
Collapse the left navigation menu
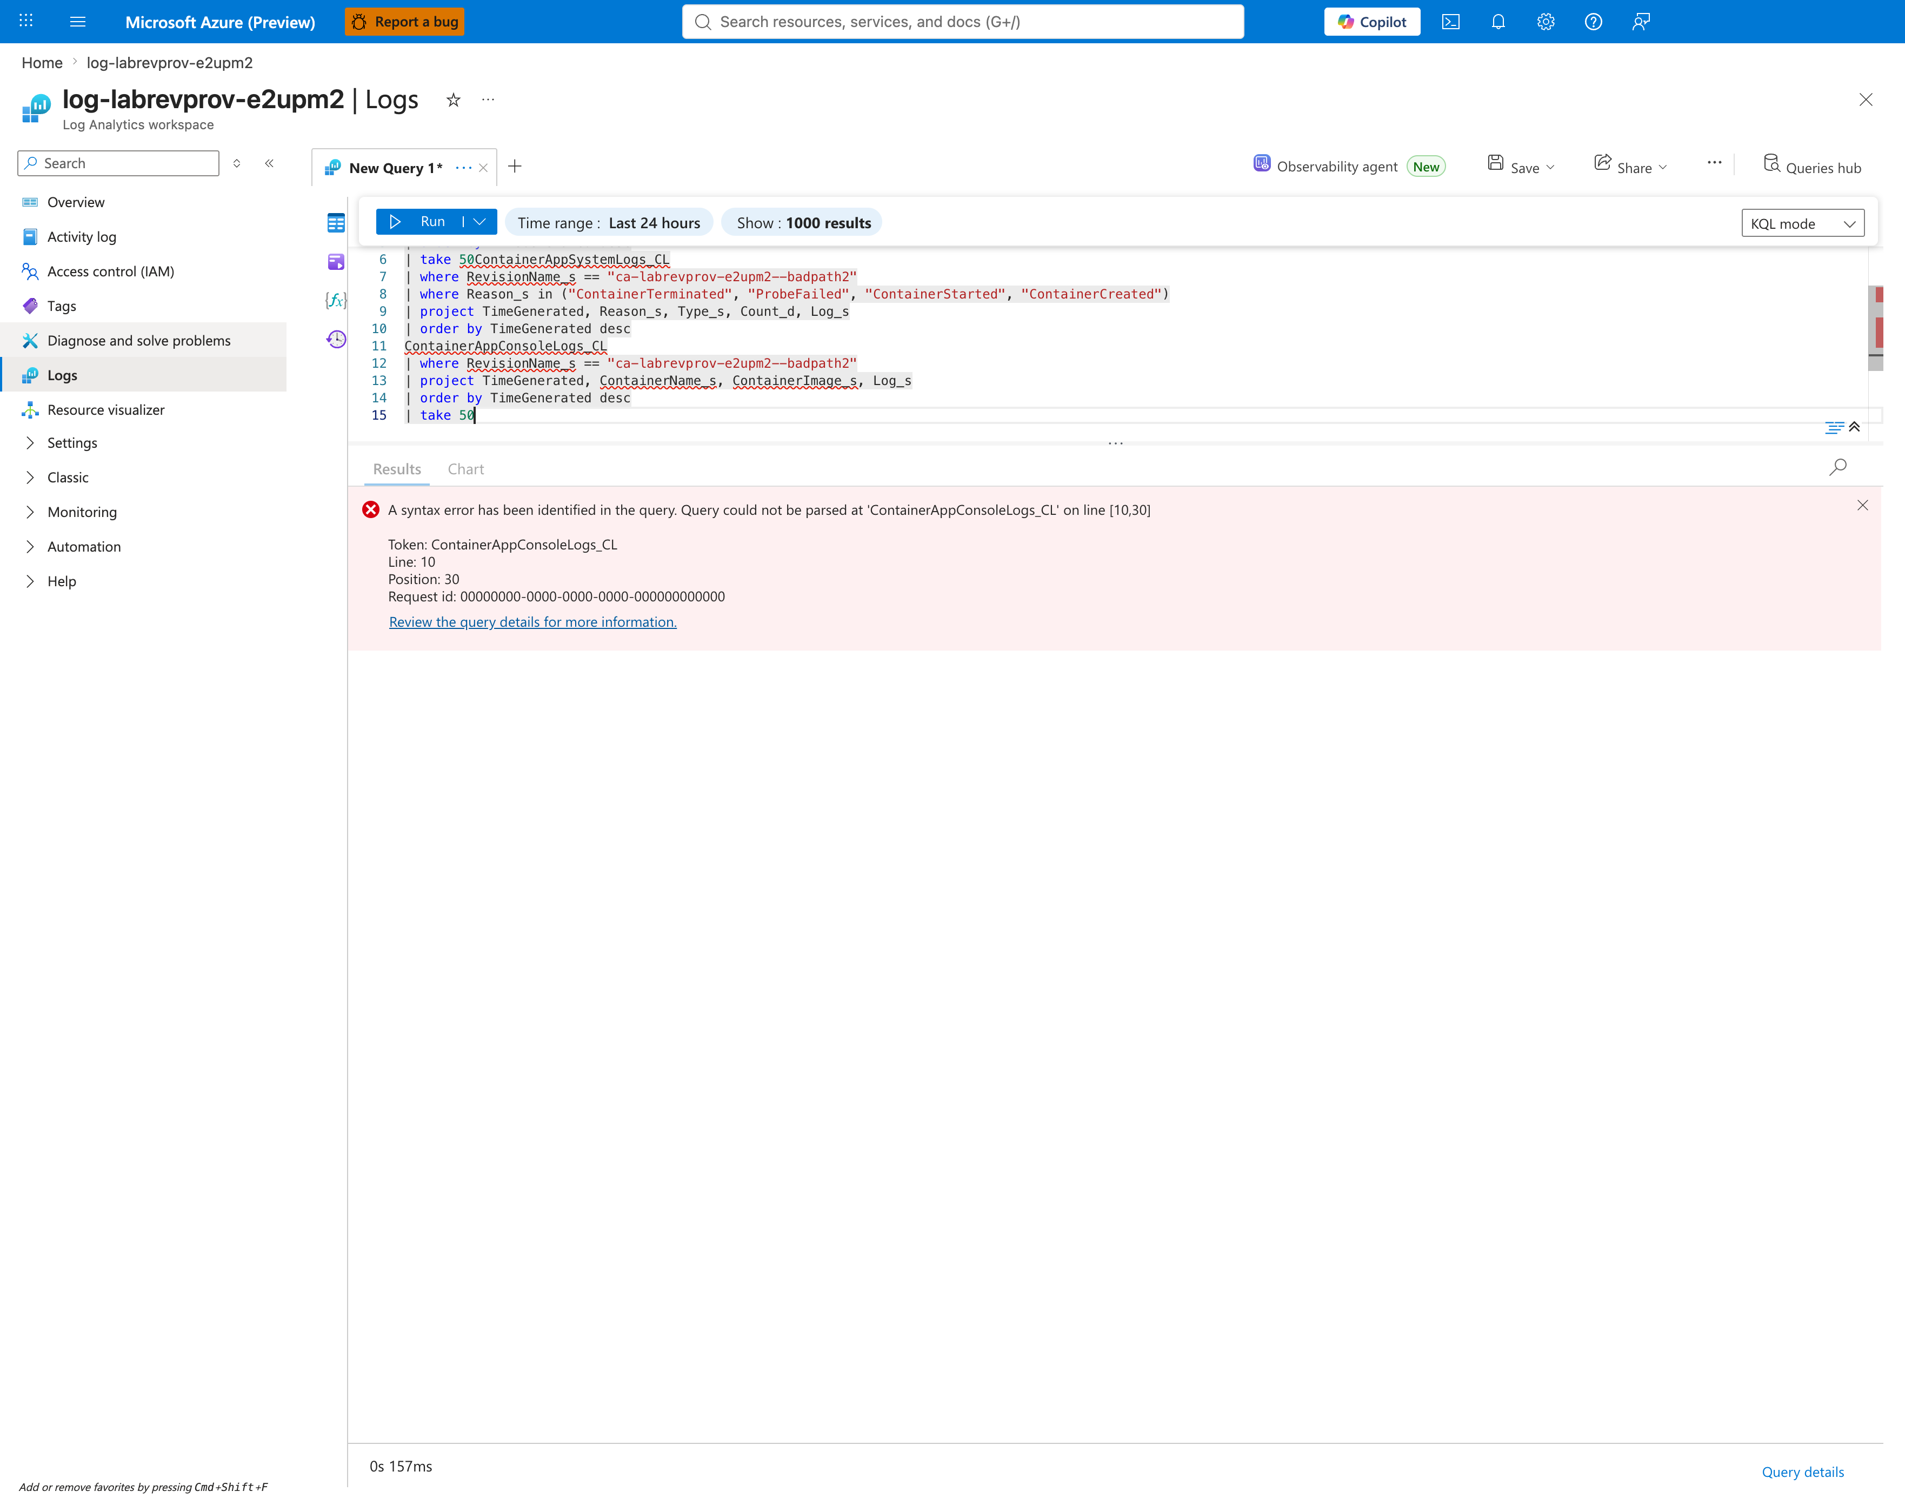tap(269, 163)
